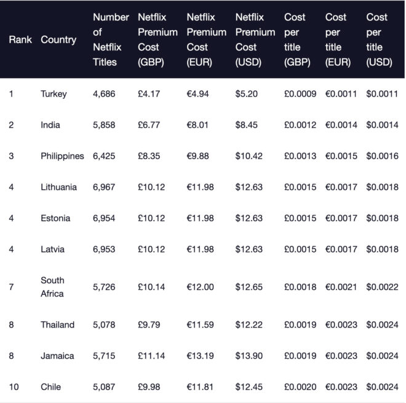This screenshot has height=403, width=406.
Task: Select the South Africa country cell
Action: click(53, 287)
